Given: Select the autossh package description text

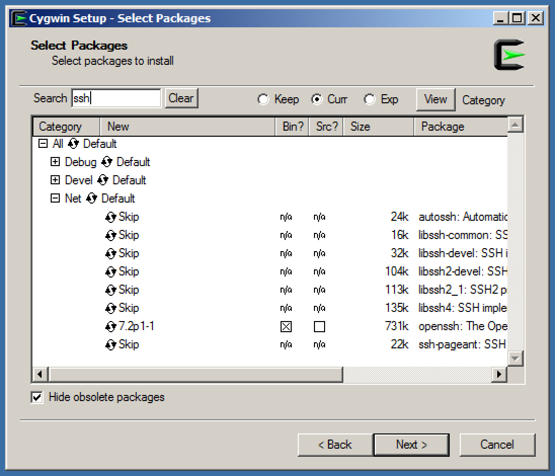Looking at the screenshot, I should pyautogui.click(x=463, y=217).
